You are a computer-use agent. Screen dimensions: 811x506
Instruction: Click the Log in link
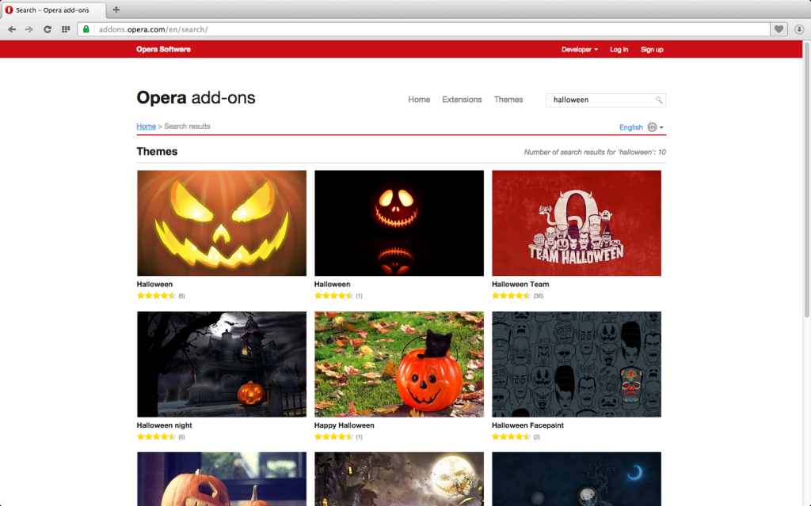point(619,50)
